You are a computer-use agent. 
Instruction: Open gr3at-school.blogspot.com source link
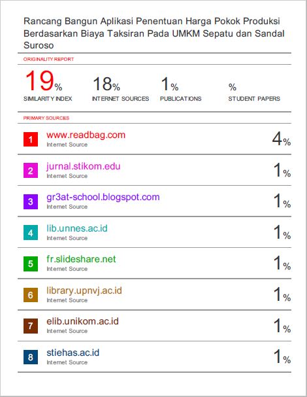[103, 198]
